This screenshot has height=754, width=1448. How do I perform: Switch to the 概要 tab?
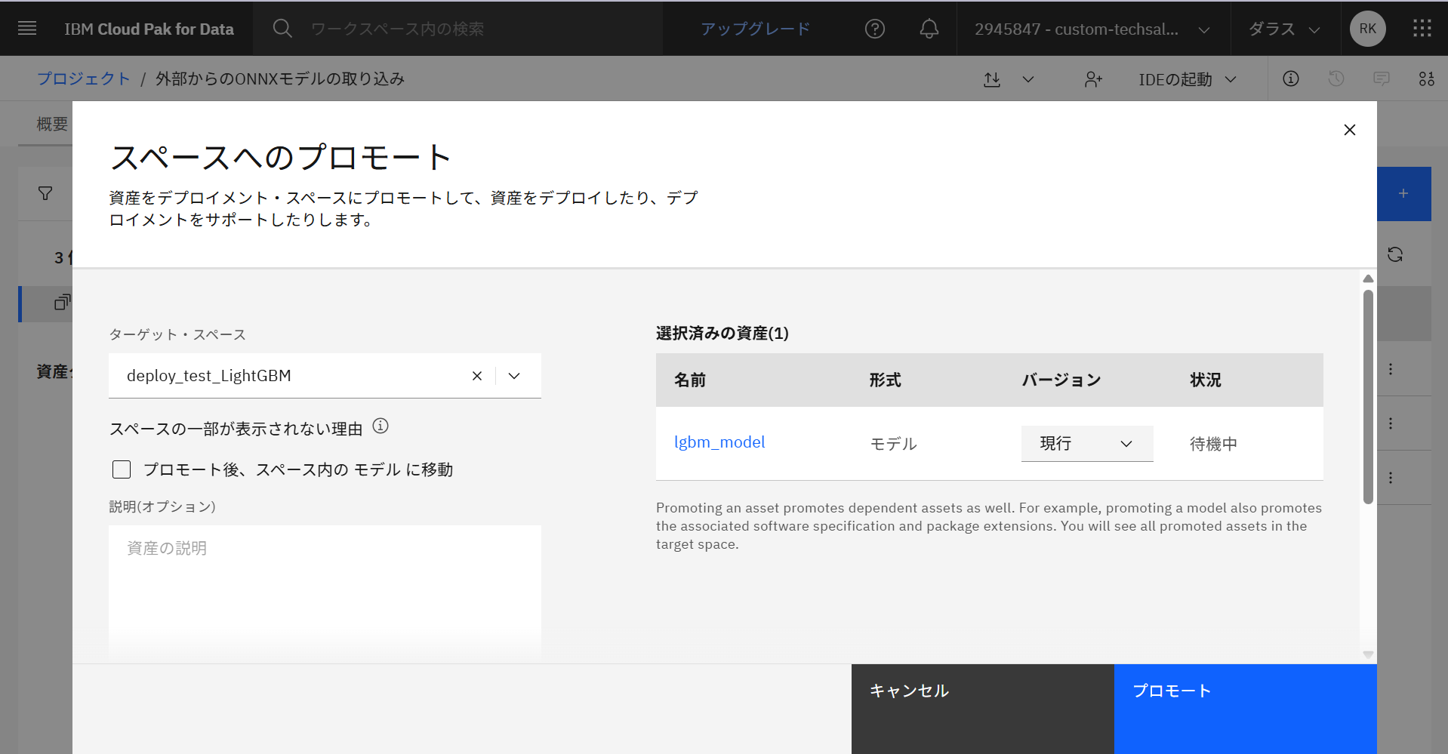(52, 124)
